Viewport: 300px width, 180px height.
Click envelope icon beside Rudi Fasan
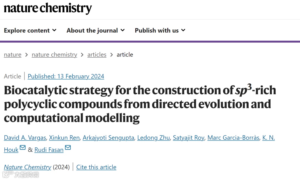coord(68,148)
